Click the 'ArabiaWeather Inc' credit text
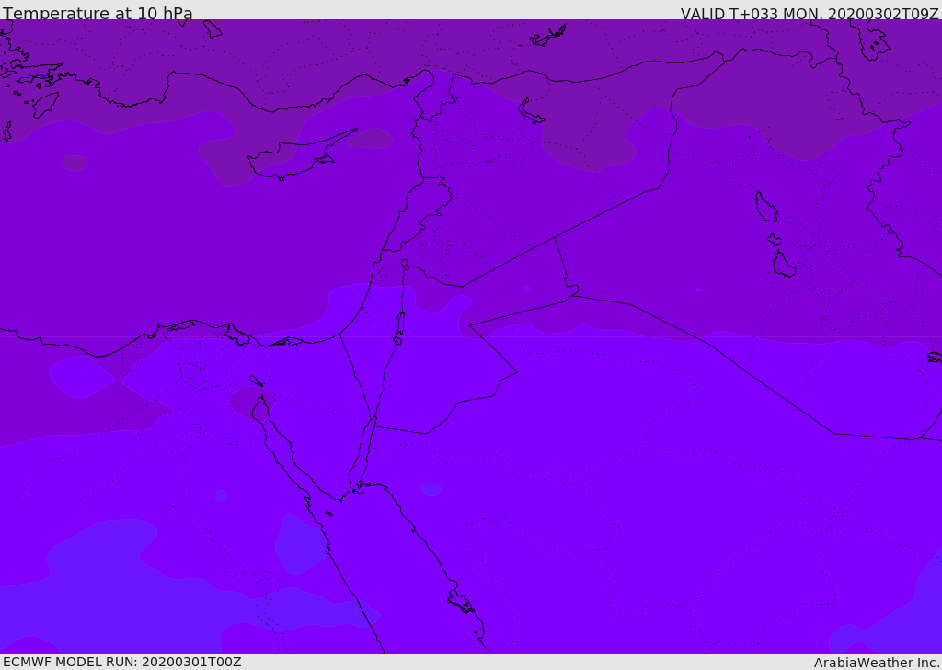Viewport: 942px width, 670px height. pos(876,663)
